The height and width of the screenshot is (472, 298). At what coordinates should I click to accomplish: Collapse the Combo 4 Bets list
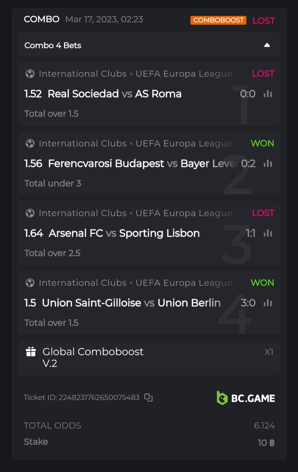[267, 45]
